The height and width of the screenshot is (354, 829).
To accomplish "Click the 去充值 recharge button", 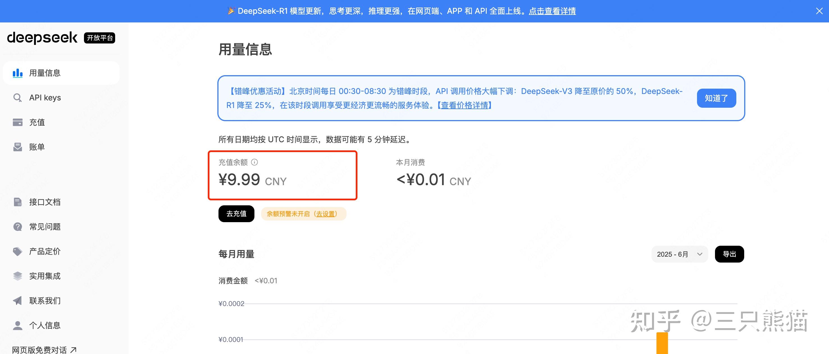I will 236,213.
